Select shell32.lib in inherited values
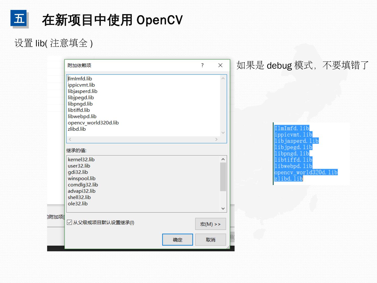 point(79,197)
